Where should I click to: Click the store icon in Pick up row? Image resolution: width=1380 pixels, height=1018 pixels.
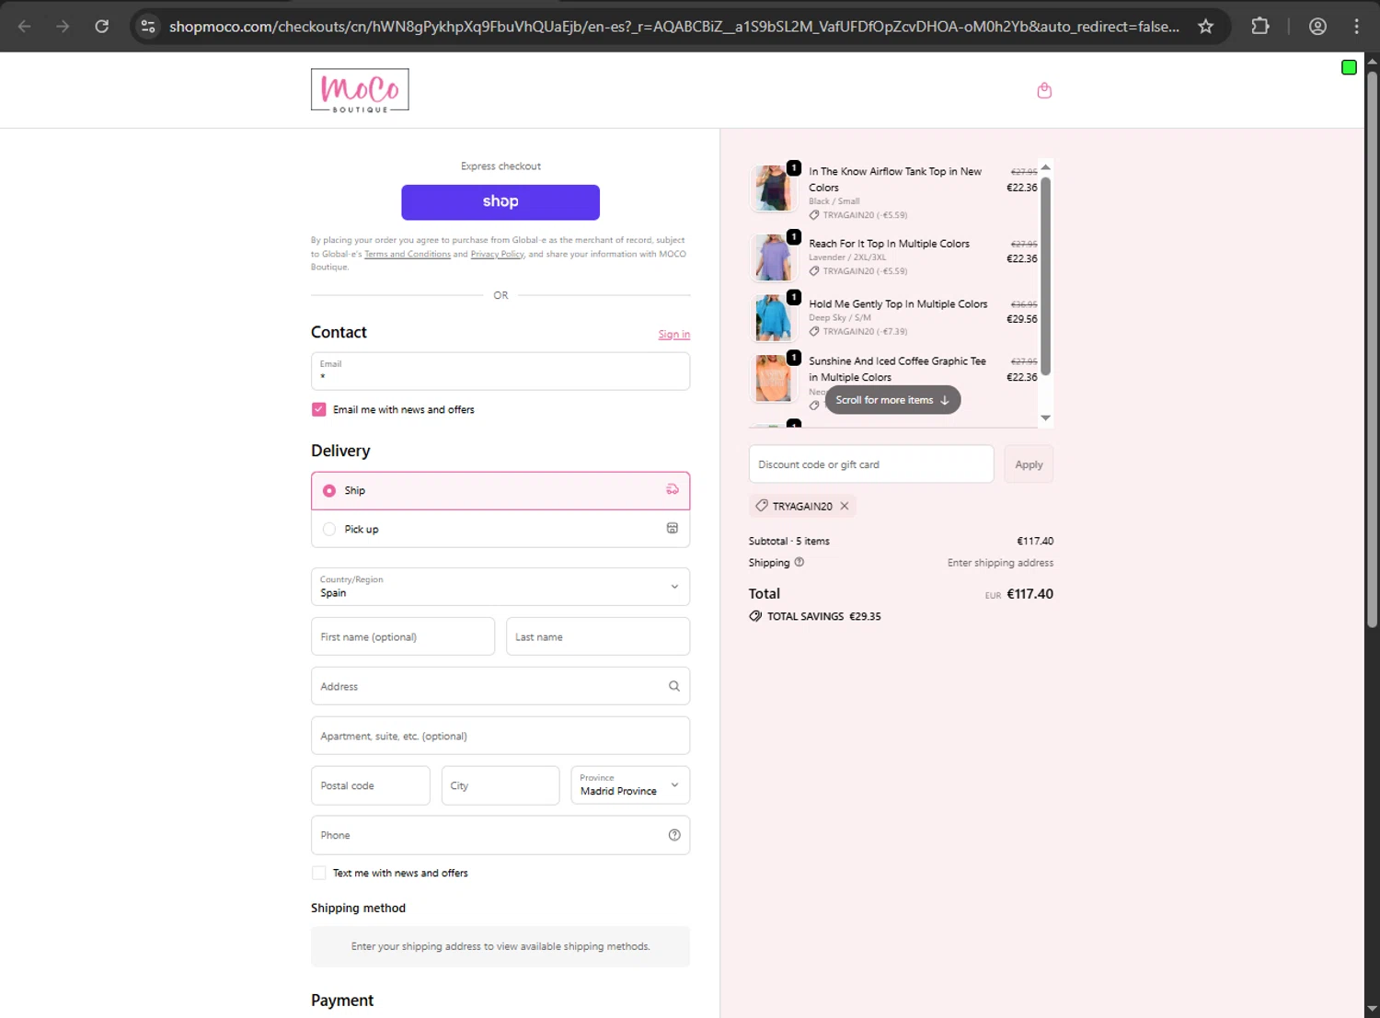tap(673, 529)
